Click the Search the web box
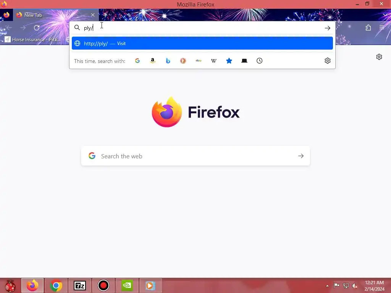The image size is (391, 293). 195,156
